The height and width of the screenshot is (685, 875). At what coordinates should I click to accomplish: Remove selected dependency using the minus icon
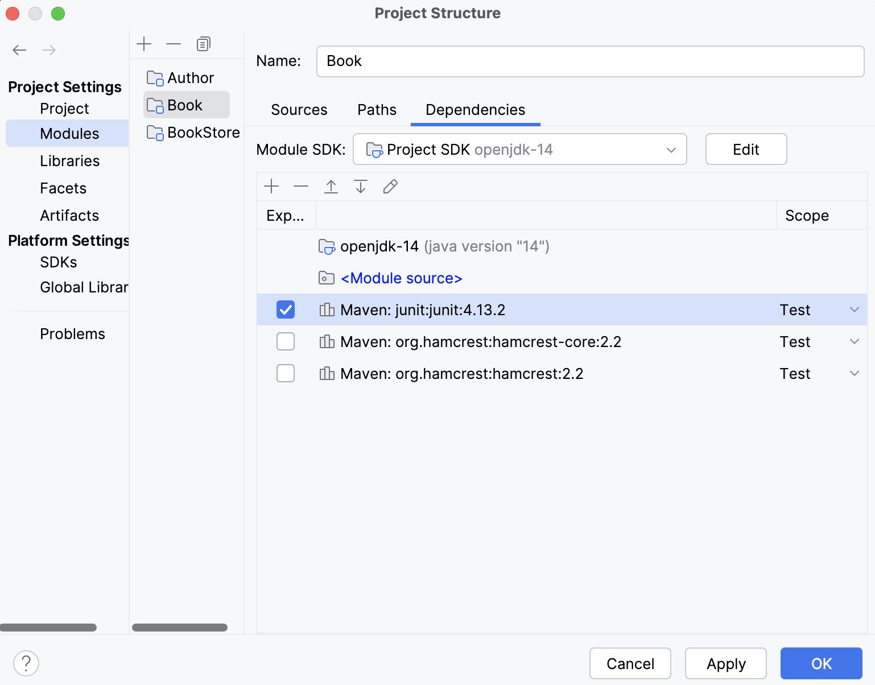coord(301,186)
